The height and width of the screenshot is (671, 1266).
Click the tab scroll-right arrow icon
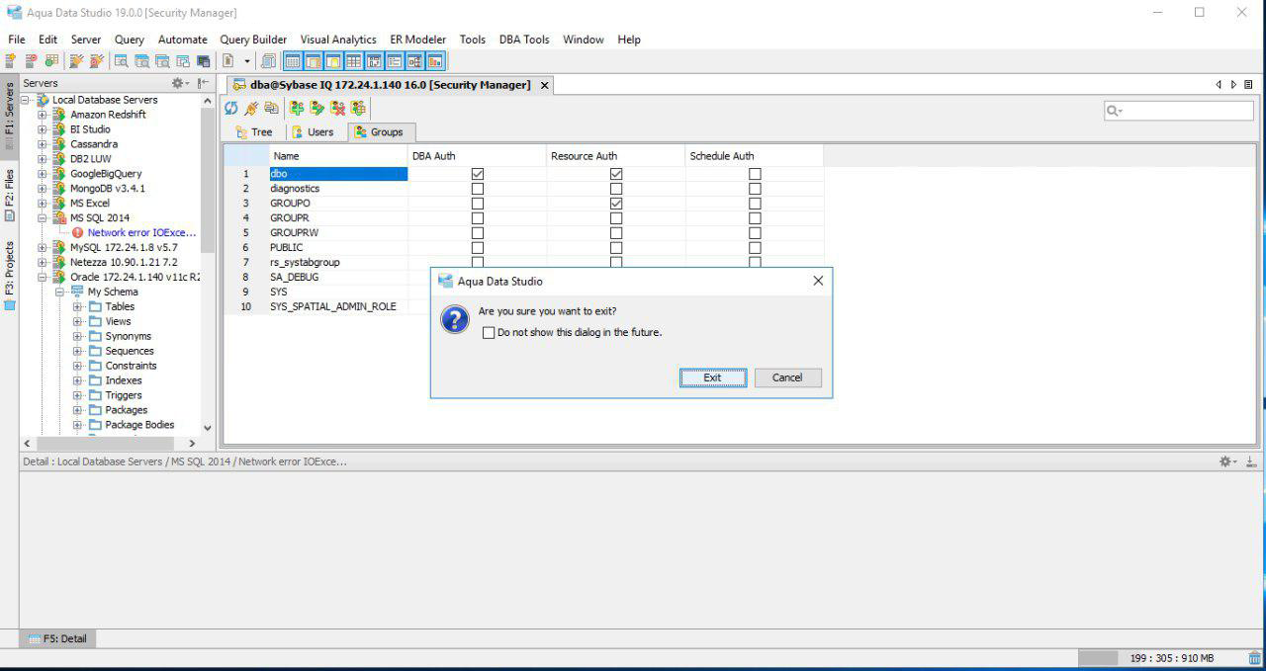tap(1233, 85)
